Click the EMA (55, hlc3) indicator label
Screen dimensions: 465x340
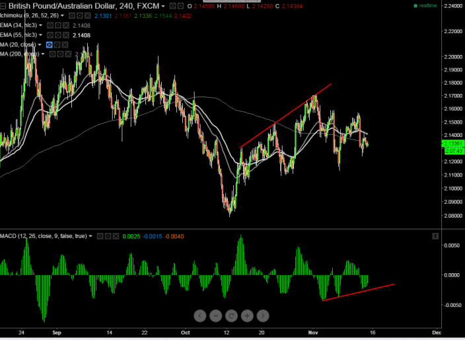tap(18, 35)
